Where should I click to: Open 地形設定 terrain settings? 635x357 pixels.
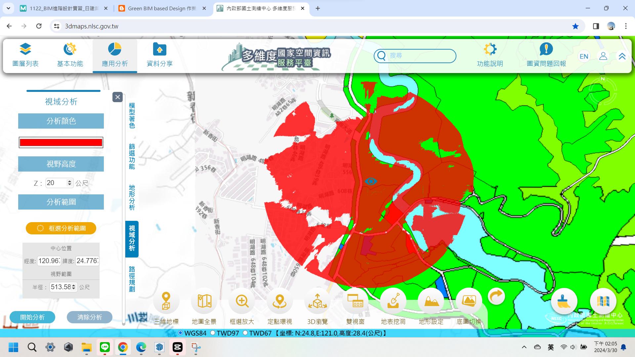point(431,301)
